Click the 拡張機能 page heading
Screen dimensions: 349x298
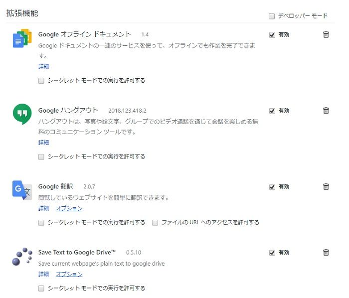(22, 13)
